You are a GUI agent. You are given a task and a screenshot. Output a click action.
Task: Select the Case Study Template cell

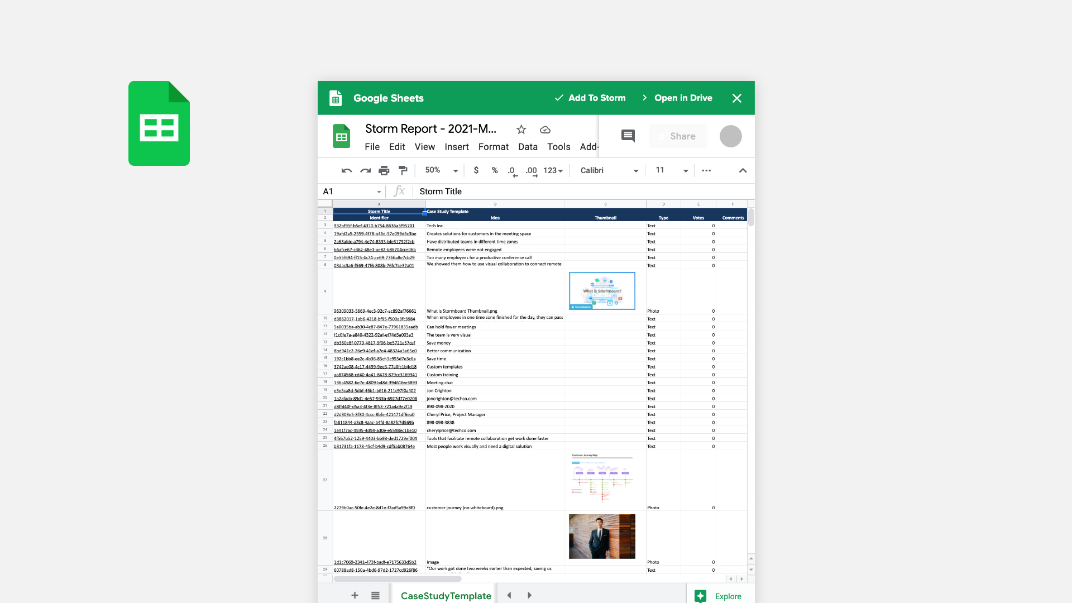pos(495,212)
